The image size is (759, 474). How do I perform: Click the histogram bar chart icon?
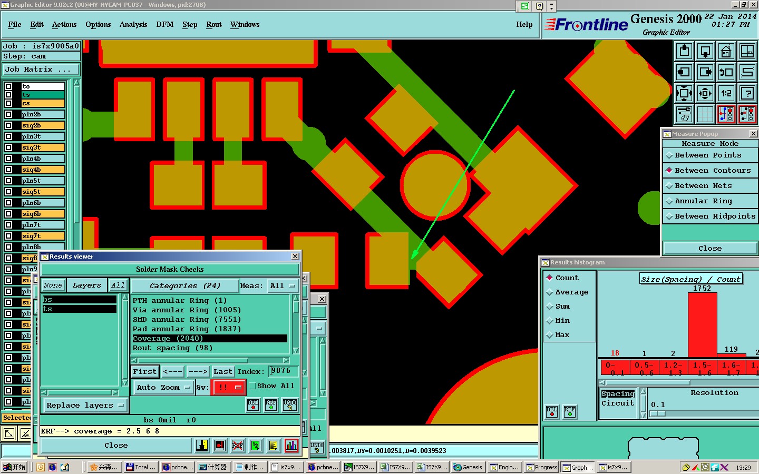(x=291, y=446)
